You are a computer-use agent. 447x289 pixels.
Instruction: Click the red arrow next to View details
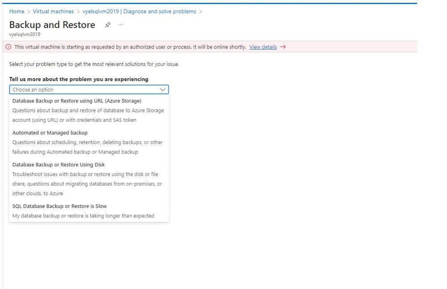283,47
